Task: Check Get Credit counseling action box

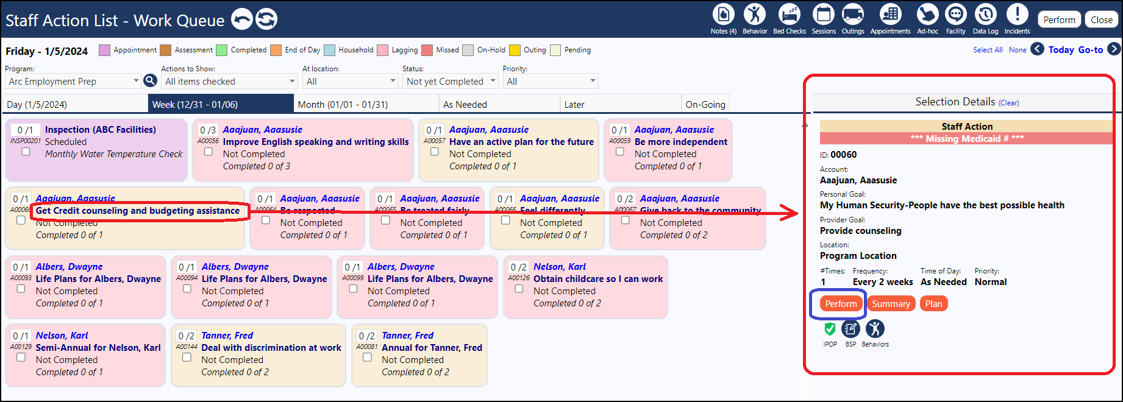Action: [x=21, y=220]
